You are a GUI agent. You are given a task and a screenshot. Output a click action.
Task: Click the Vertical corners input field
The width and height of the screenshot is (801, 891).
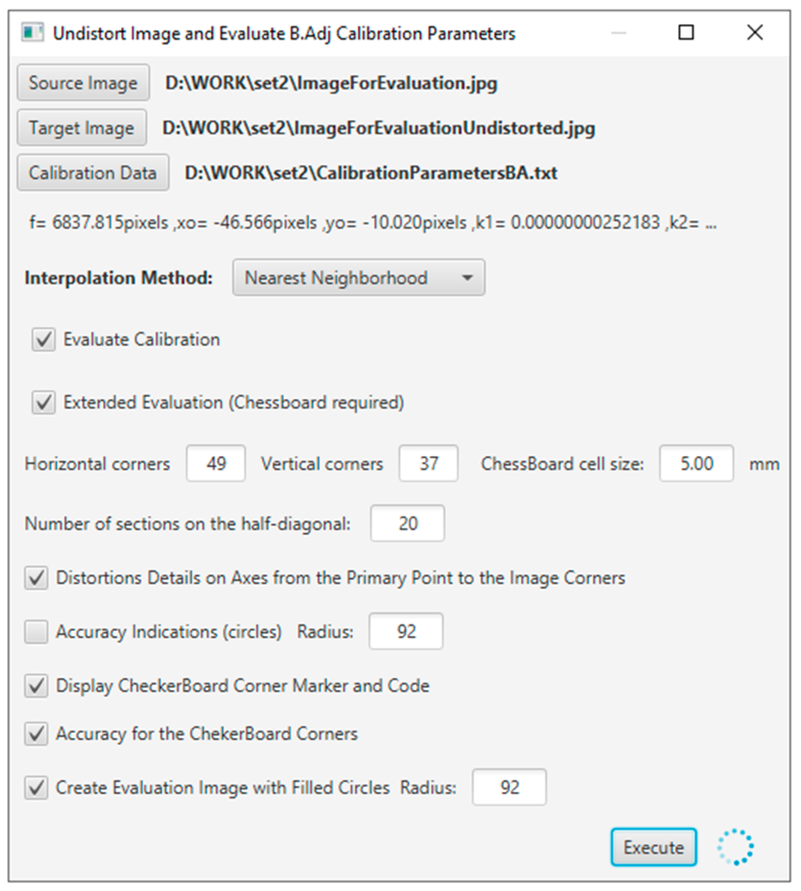click(x=428, y=463)
